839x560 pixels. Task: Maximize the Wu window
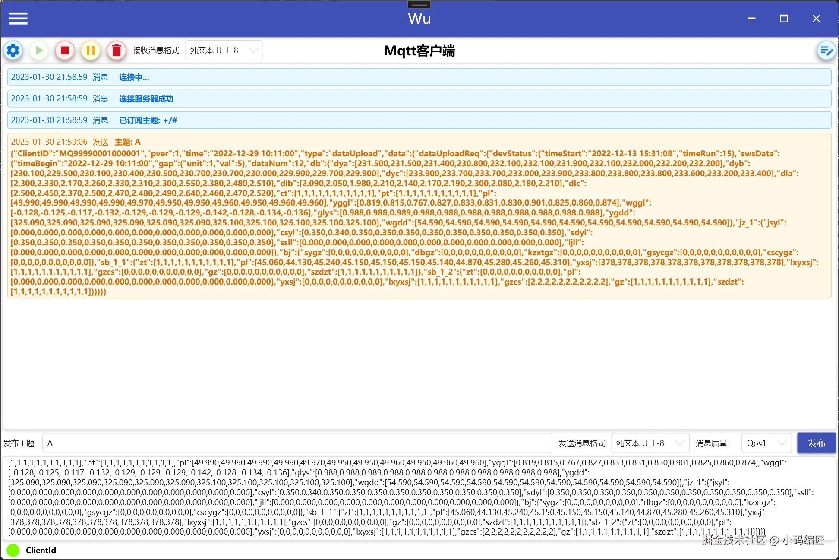click(x=784, y=19)
